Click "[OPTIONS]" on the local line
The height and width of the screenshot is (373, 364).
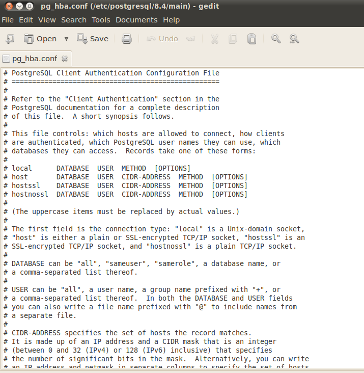[173, 168]
